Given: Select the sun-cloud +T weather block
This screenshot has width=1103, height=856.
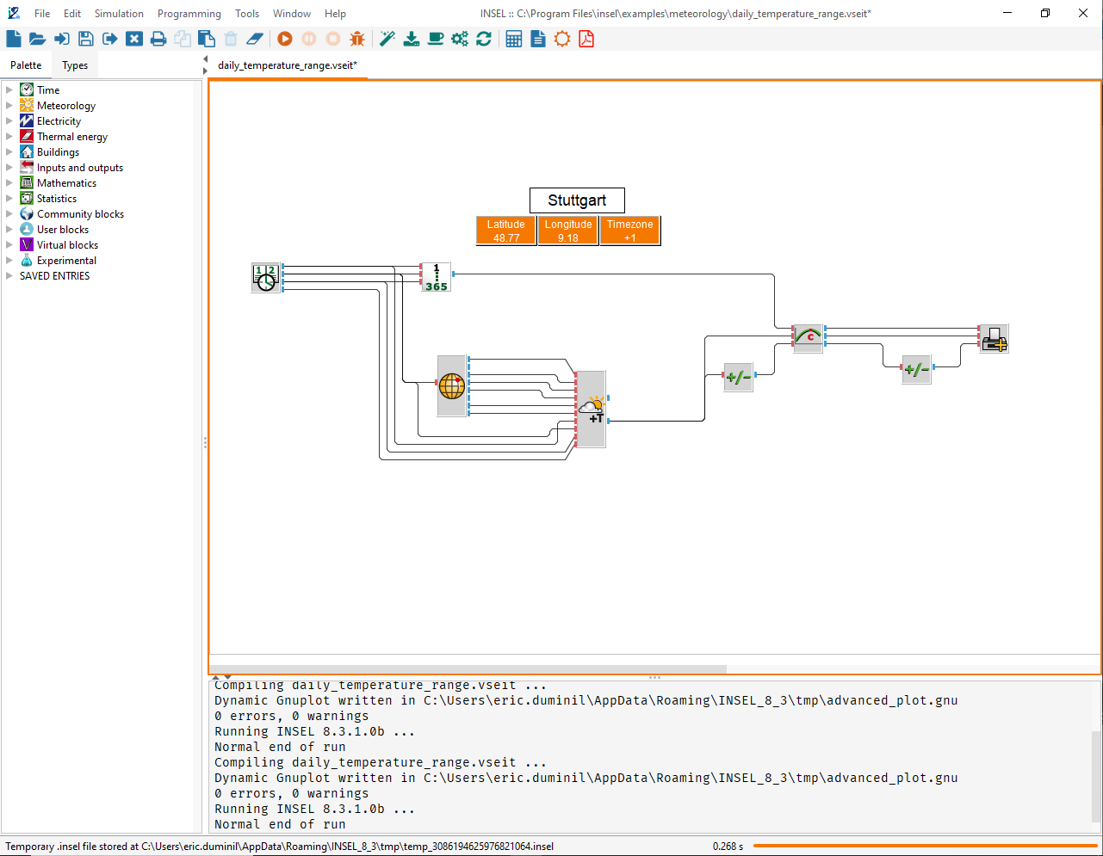Looking at the screenshot, I should [x=591, y=409].
